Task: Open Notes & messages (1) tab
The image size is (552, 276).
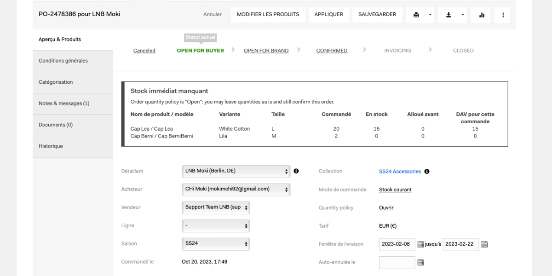Action: click(x=73, y=103)
